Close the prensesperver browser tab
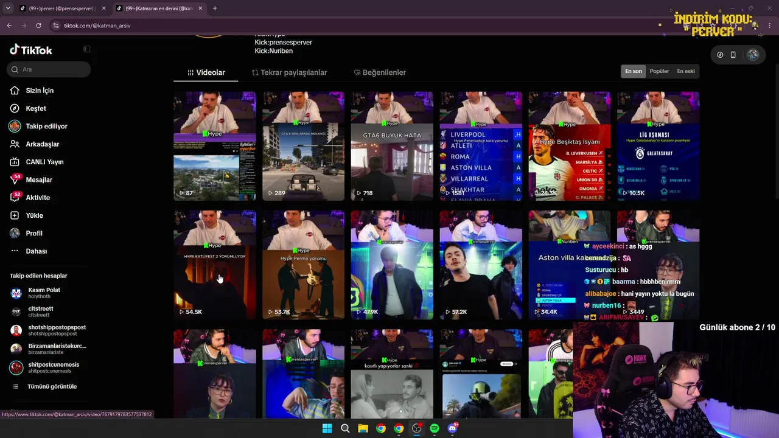The height and width of the screenshot is (438, 779). point(103,8)
